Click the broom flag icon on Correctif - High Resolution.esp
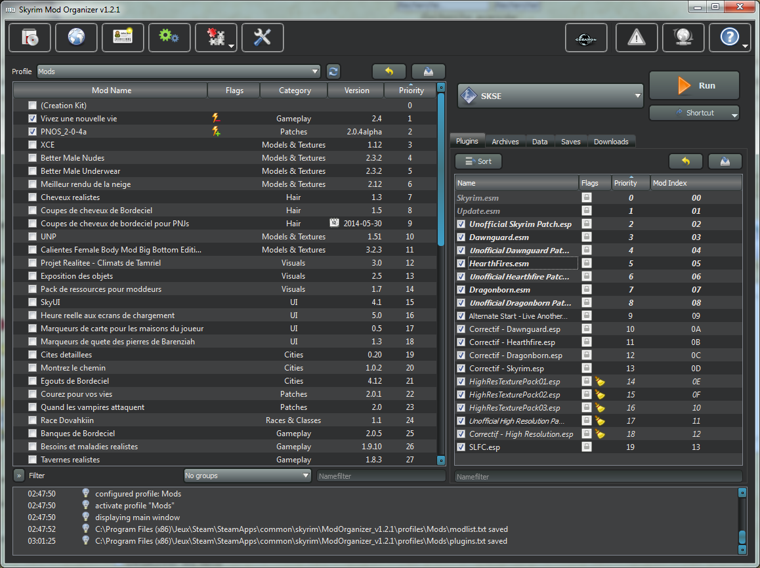The width and height of the screenshot is (760, 568). (x=600, y=434)
